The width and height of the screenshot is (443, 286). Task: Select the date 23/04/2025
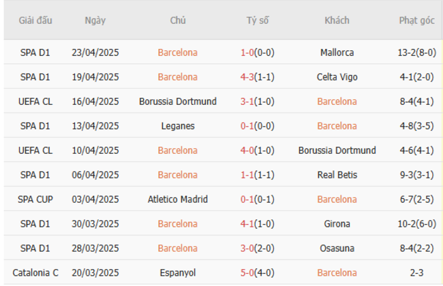pyautogui.click(x=95, y=52)
